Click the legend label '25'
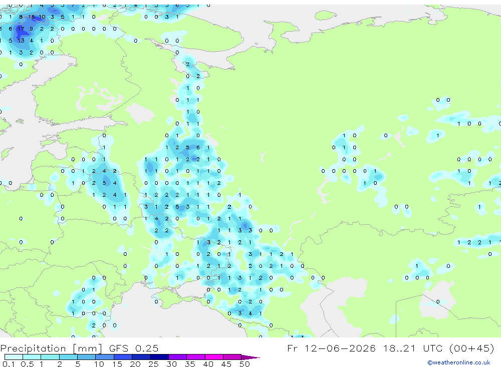Viewport: 501px width, 367px height. (x=153, y=364)
